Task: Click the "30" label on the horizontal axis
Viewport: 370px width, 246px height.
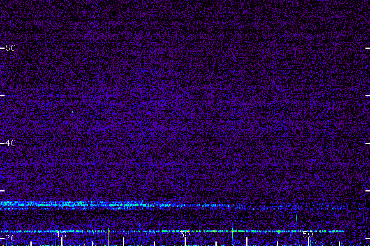Action: click(185, 234)
